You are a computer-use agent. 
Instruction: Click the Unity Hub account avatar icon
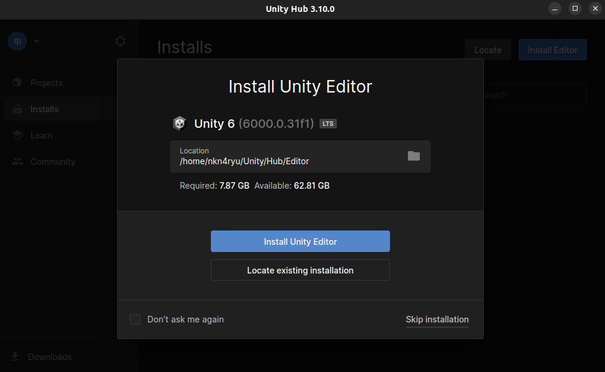(x=17, y=41)
